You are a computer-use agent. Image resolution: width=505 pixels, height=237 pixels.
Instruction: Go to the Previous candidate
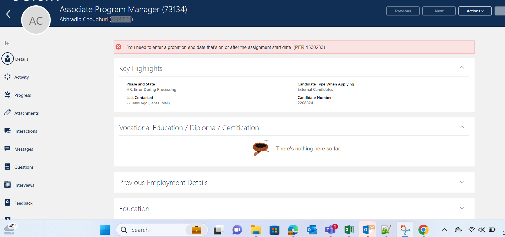point(403,11)
